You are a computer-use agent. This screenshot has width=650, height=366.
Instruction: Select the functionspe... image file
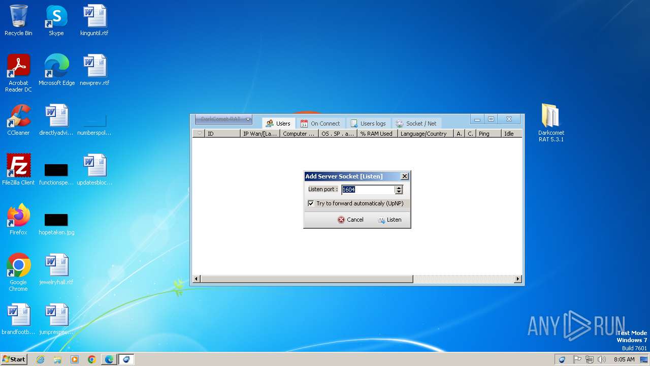coord(56,174)
